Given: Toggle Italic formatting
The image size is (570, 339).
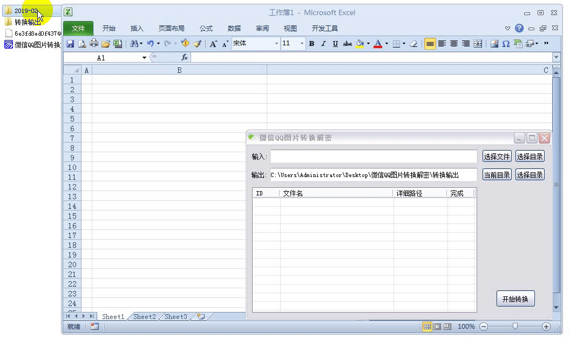Looking at the screenshot, I should tap(323, 44).
